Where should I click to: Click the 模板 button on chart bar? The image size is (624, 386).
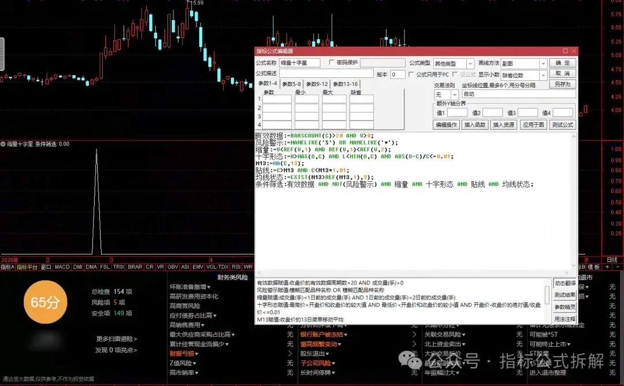[593, 267]
